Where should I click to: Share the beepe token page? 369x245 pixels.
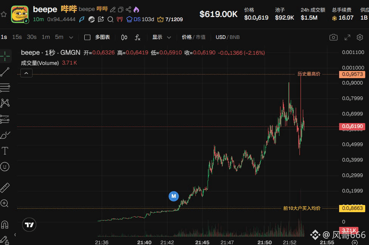(x=128, y=10)
